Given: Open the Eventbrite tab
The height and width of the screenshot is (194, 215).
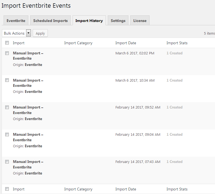Looking at the screenshot, I should click(16, 21).
